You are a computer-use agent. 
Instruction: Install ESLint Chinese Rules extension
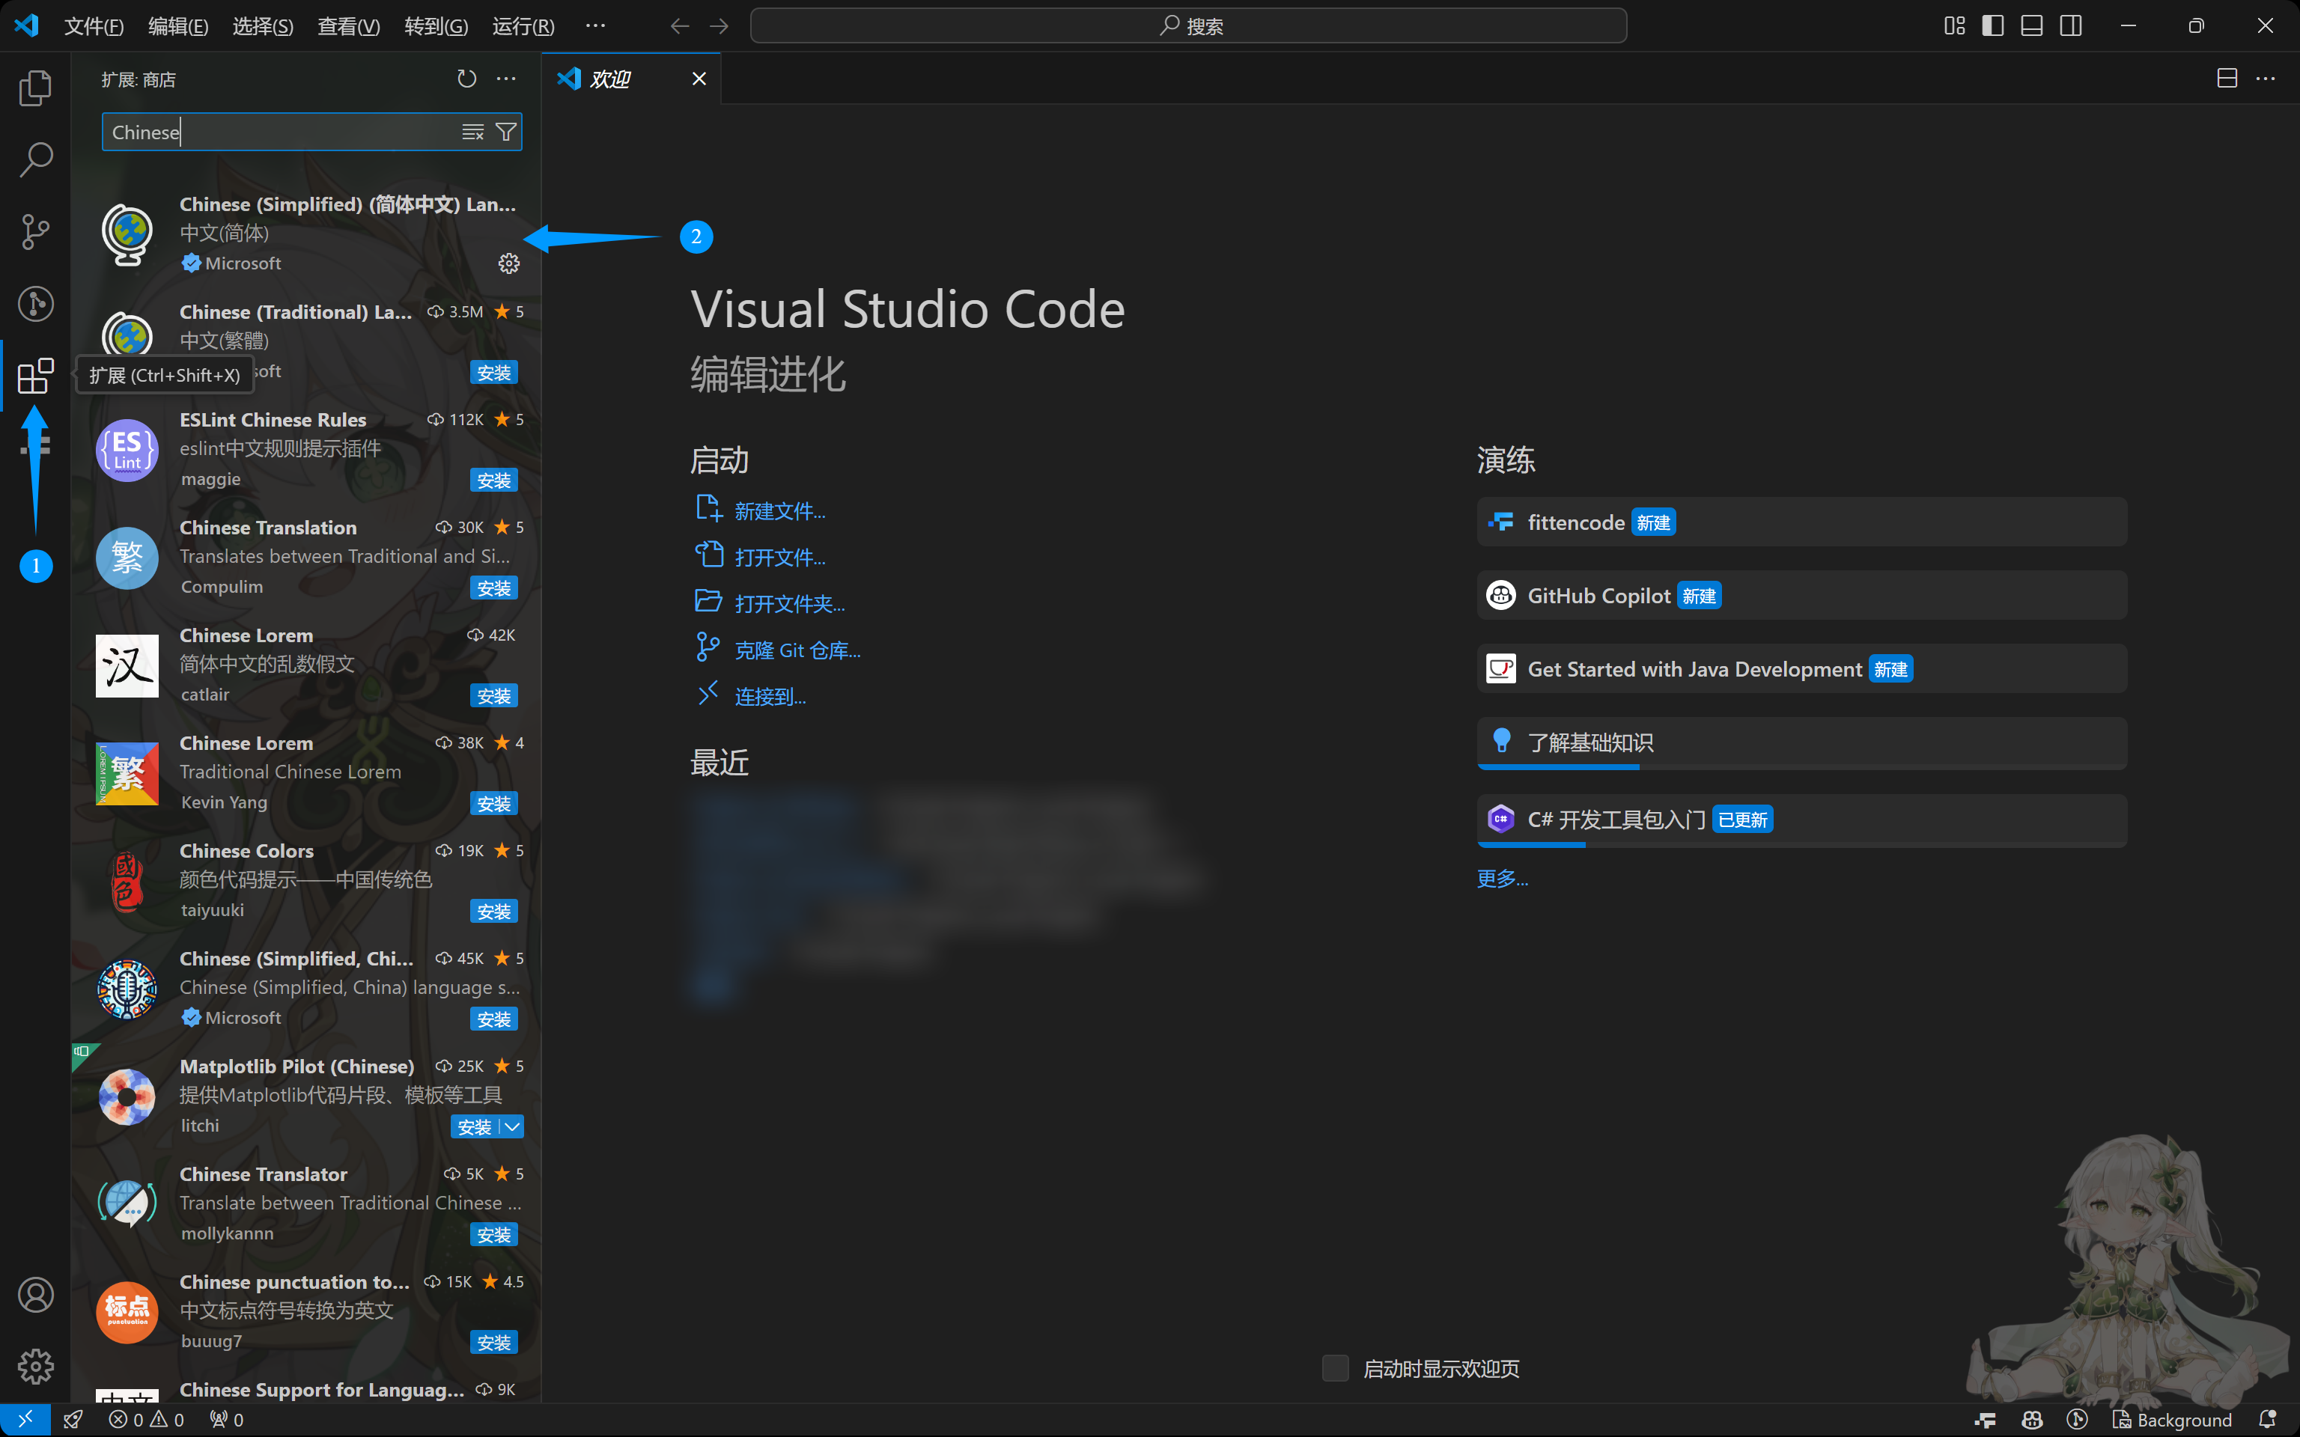coord(494,481)
